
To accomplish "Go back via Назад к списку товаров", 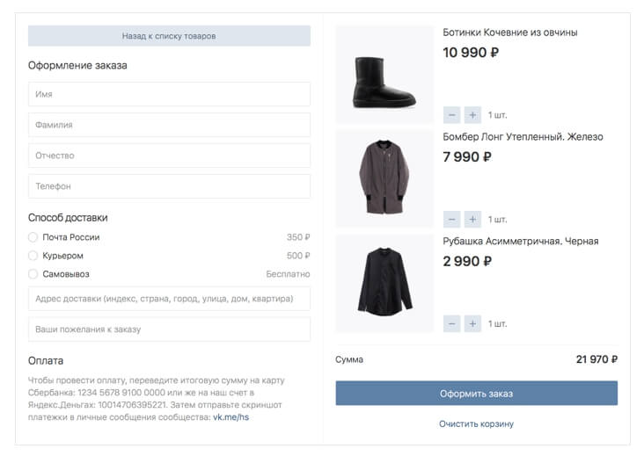I will pyautogui.click(x=169, y=36).
